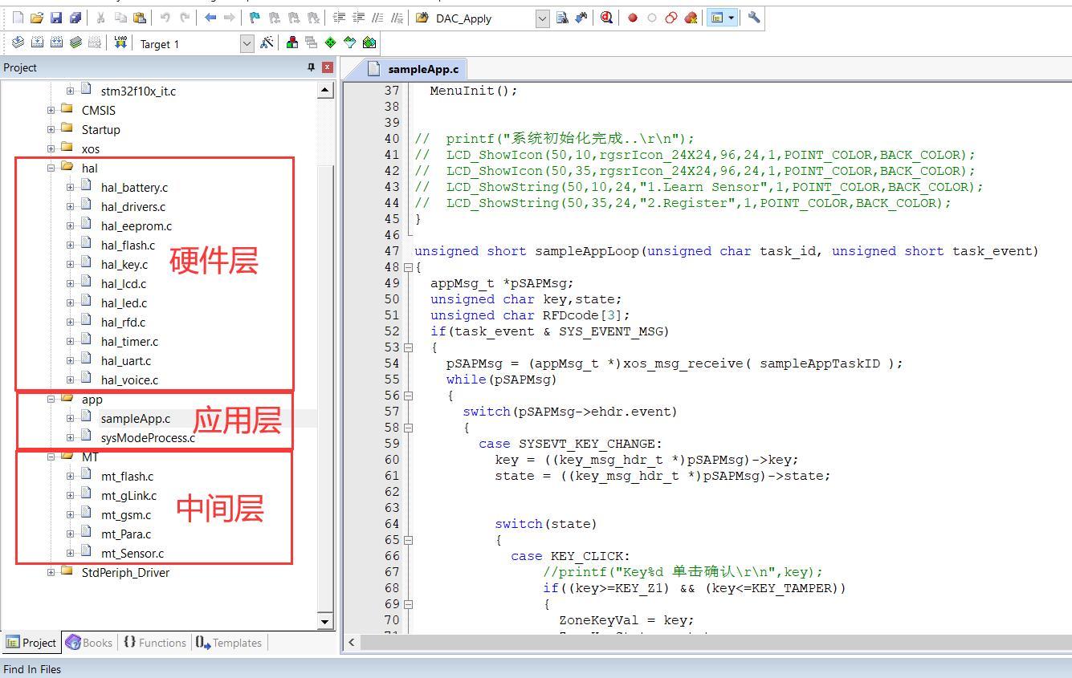The width and height of the screenshot is (1072, 678).
Task: Open Incremental Find with the binoculars arrow
Action: click(581, 18)
